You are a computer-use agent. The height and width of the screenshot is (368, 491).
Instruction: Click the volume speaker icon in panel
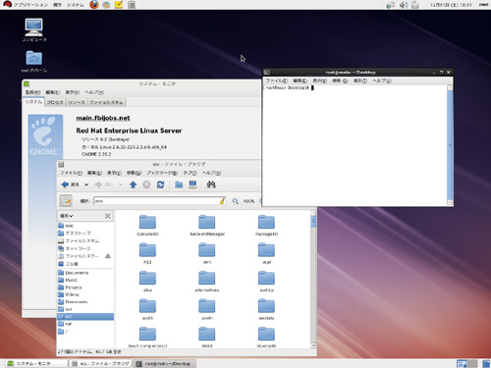[404, 5]
